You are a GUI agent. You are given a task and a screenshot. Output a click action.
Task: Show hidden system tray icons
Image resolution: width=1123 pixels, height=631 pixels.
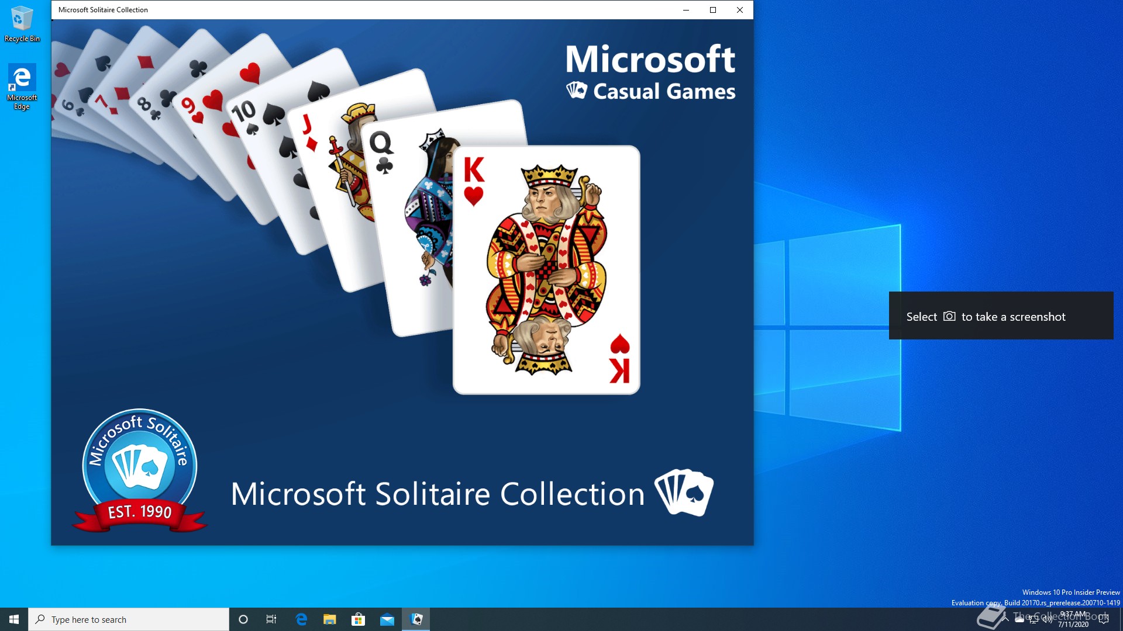(x=1005, y=619)
